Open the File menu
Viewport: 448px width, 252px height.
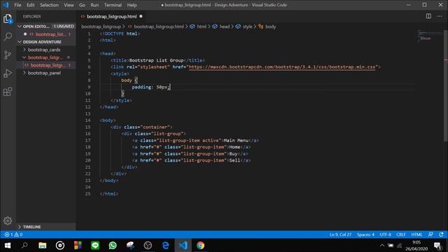click(17, 5)
